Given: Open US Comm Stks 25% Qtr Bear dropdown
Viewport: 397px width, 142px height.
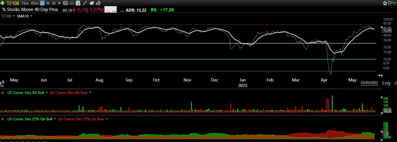Looking at the screenshot, I should tap(107, 119).
